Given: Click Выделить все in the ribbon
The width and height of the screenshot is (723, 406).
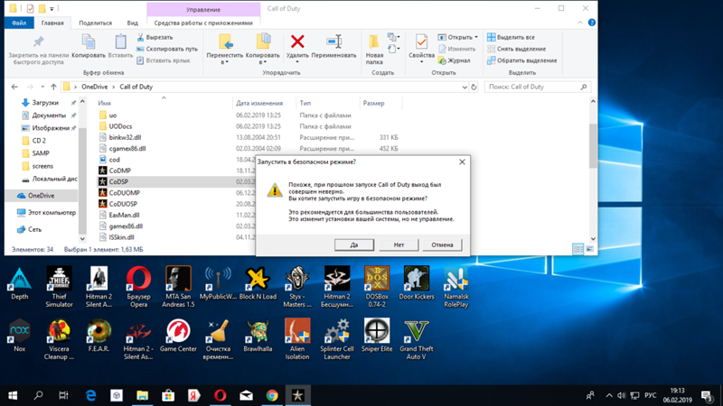Looking at the screenshot, I should (x=511, y=37).
